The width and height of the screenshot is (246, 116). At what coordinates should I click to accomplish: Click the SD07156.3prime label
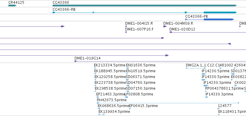tap(141, 88)
